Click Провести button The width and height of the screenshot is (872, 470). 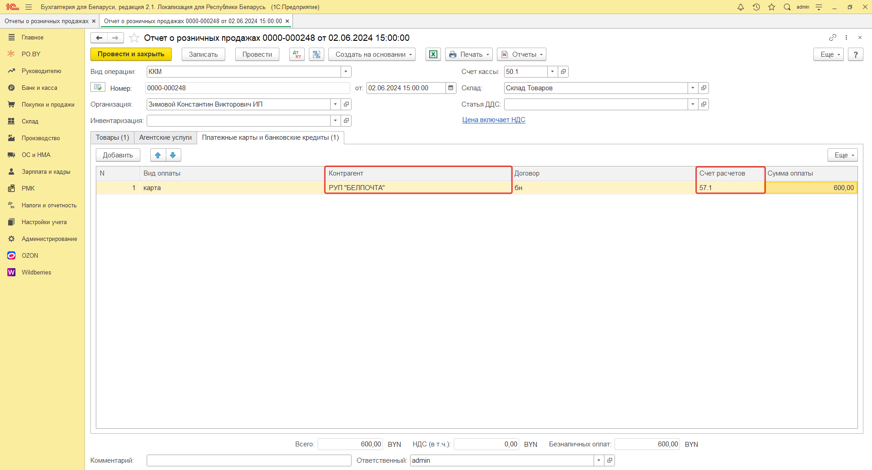tap(257, 54)
